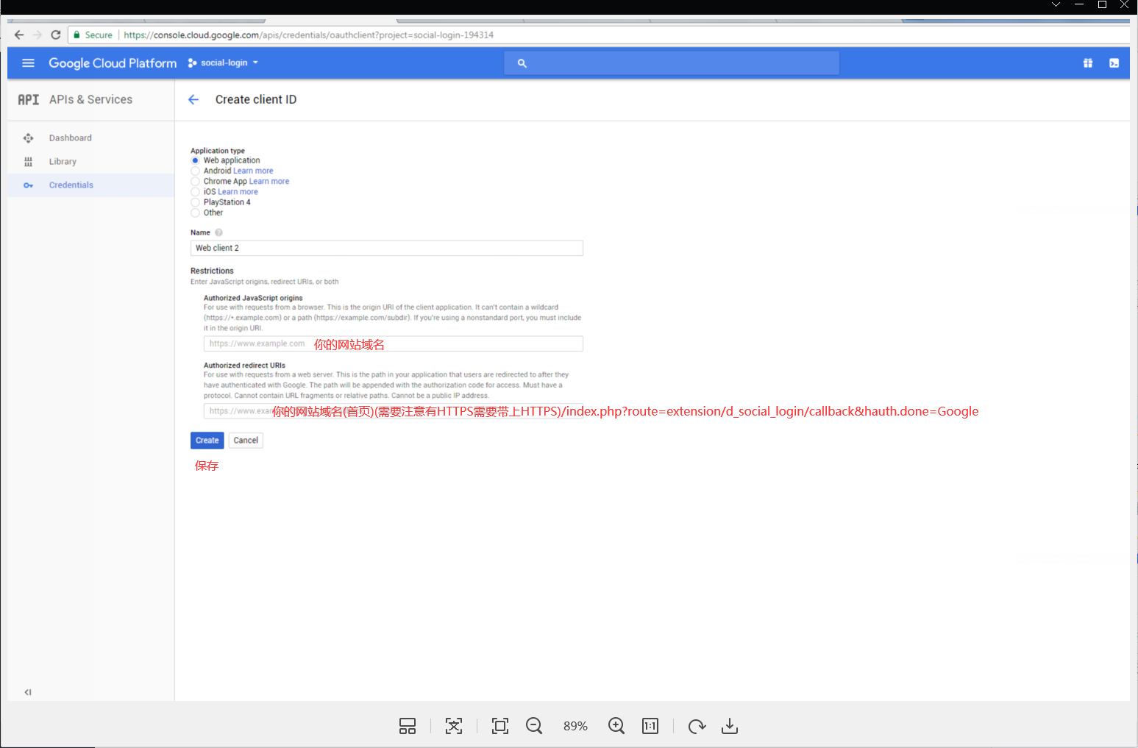Viewport: 1138px width, 748px height.
Task: Select PlayStation 4 application type
Action: (x=195, y=202)
